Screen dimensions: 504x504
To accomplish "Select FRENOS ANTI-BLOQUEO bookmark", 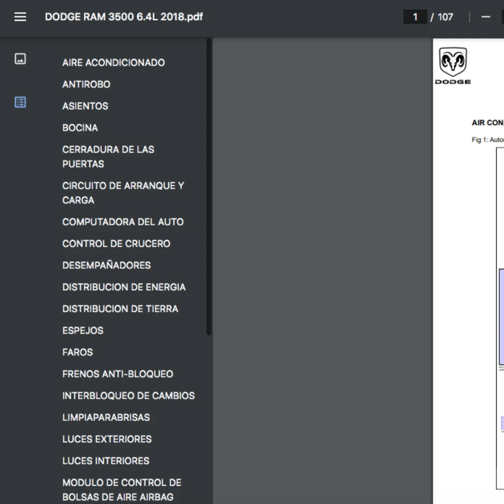I will click(118, 374).
